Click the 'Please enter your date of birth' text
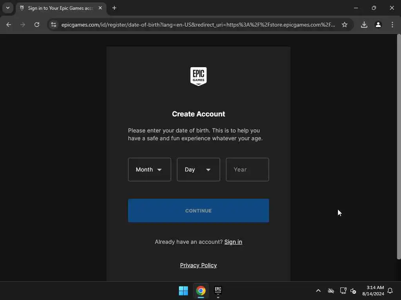The height and width of the screenshot is (300, 401). coord(195,134)
